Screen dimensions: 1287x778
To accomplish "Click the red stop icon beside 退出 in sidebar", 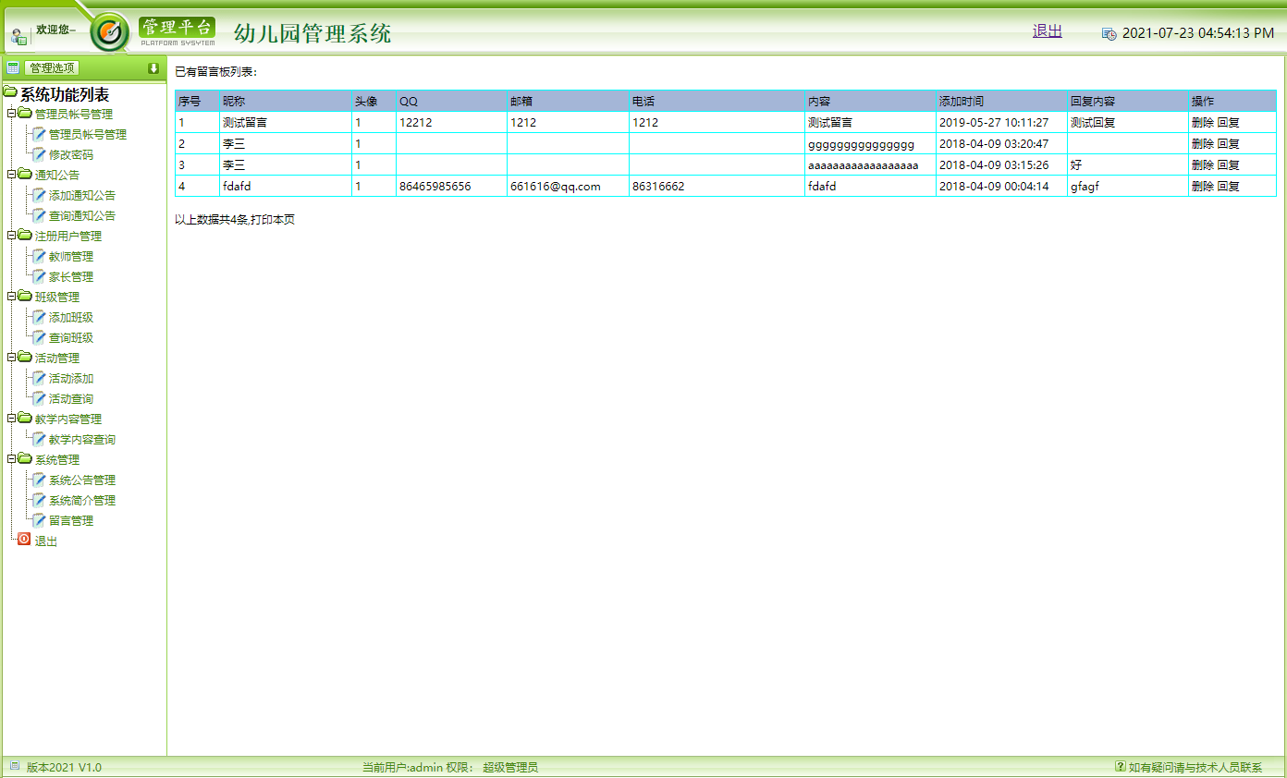I will 25,540.
